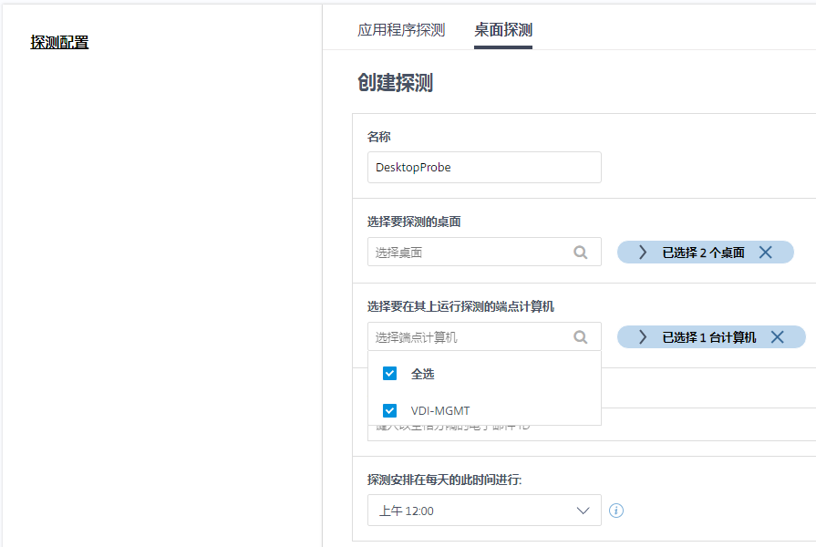Click into the 选择端点计算机 search box
Image resolution: width=816 pixels, height=547 pixels.
point(470,337)
